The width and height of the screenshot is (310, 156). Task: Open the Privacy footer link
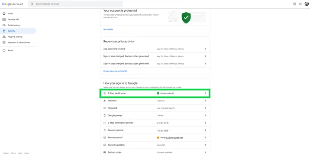point(6,153)
